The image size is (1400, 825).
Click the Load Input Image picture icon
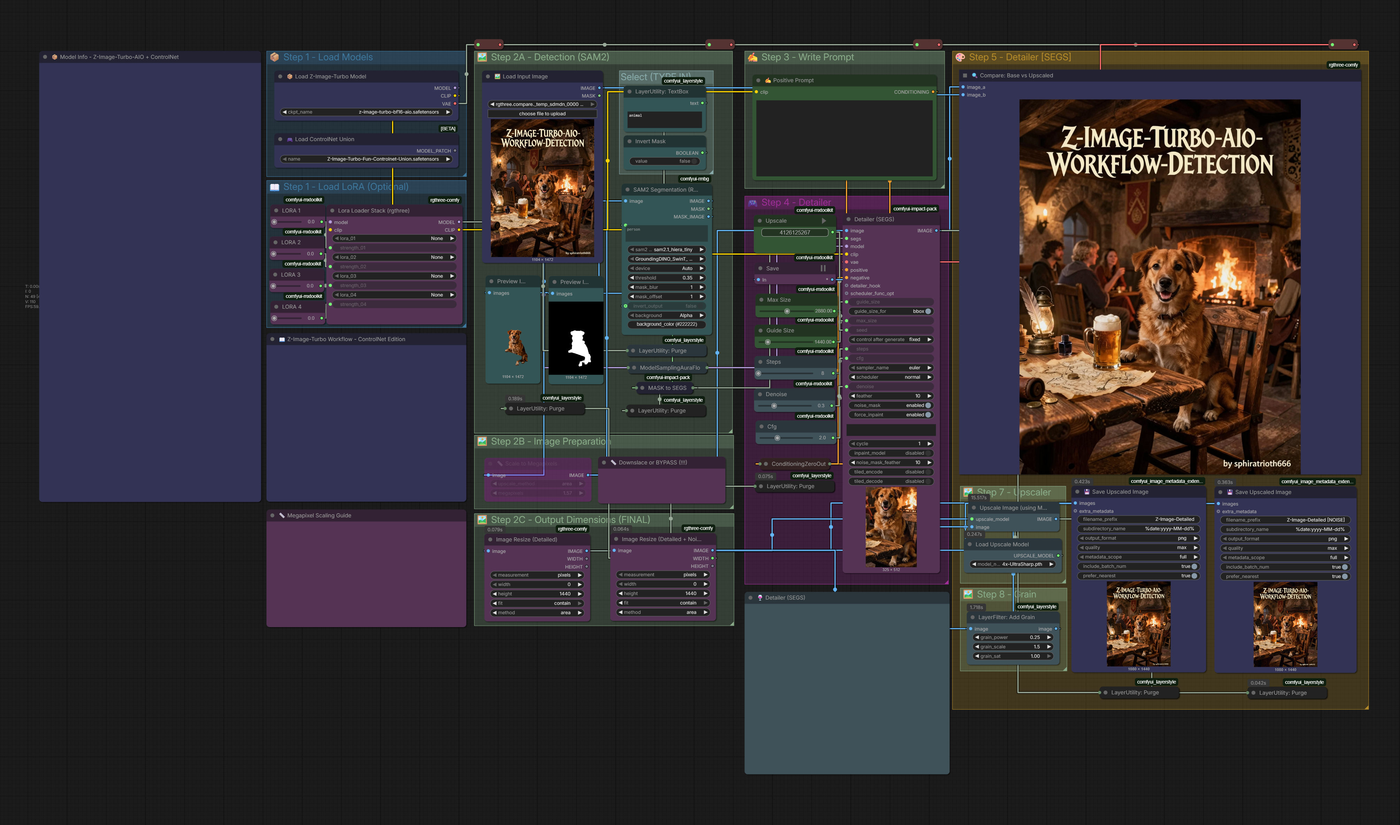pos(497,77)
